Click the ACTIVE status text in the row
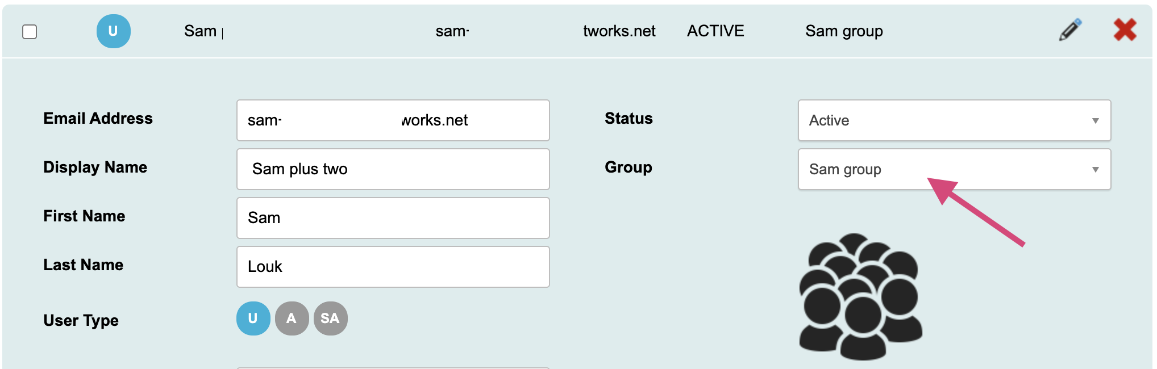Image resolution: width=1157 pixels, height=369 pixels. click(715, 31)
